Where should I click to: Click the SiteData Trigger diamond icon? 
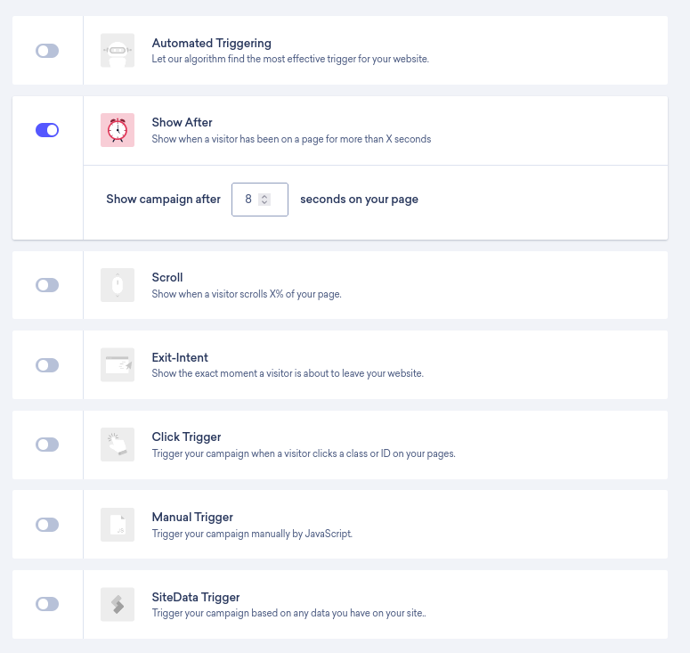(118, 605)
